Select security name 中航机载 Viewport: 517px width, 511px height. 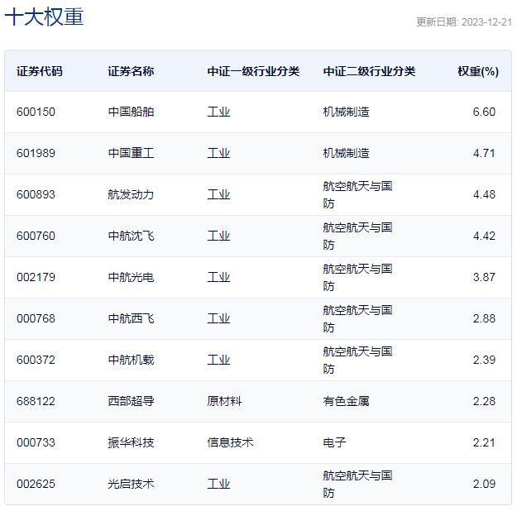point(131,360)
